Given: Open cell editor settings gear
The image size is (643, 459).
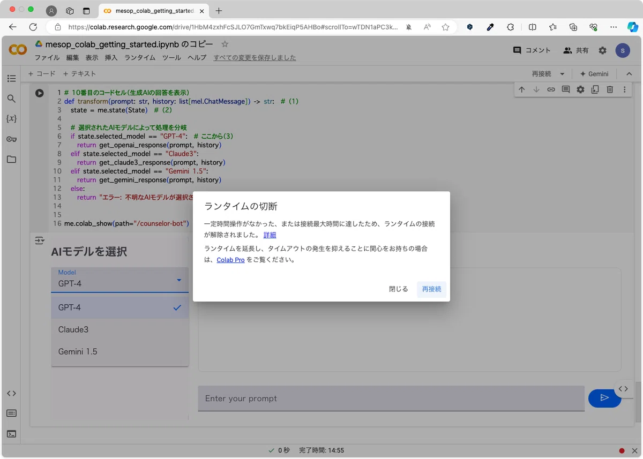Looking at the screenshot, I should click(x=580, y=90).
